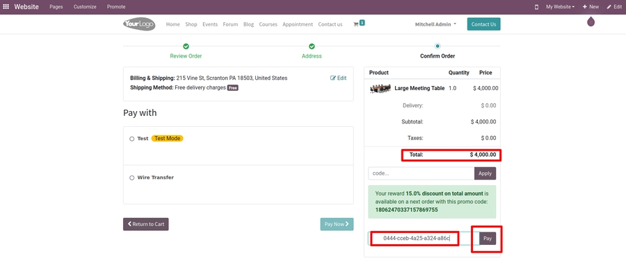This screenshot has height=274, width=626.
Task: Click the Confirm Order step indicator
Action: pos(438,46)
